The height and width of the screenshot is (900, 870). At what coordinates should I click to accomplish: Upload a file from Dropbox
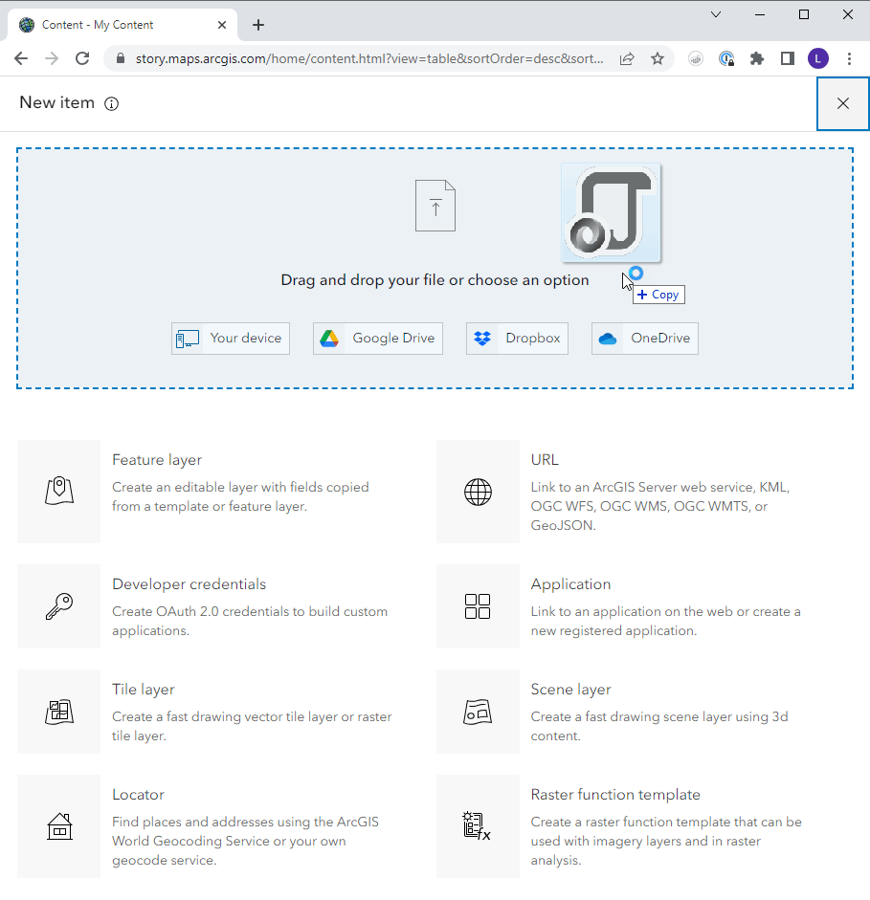517,338
